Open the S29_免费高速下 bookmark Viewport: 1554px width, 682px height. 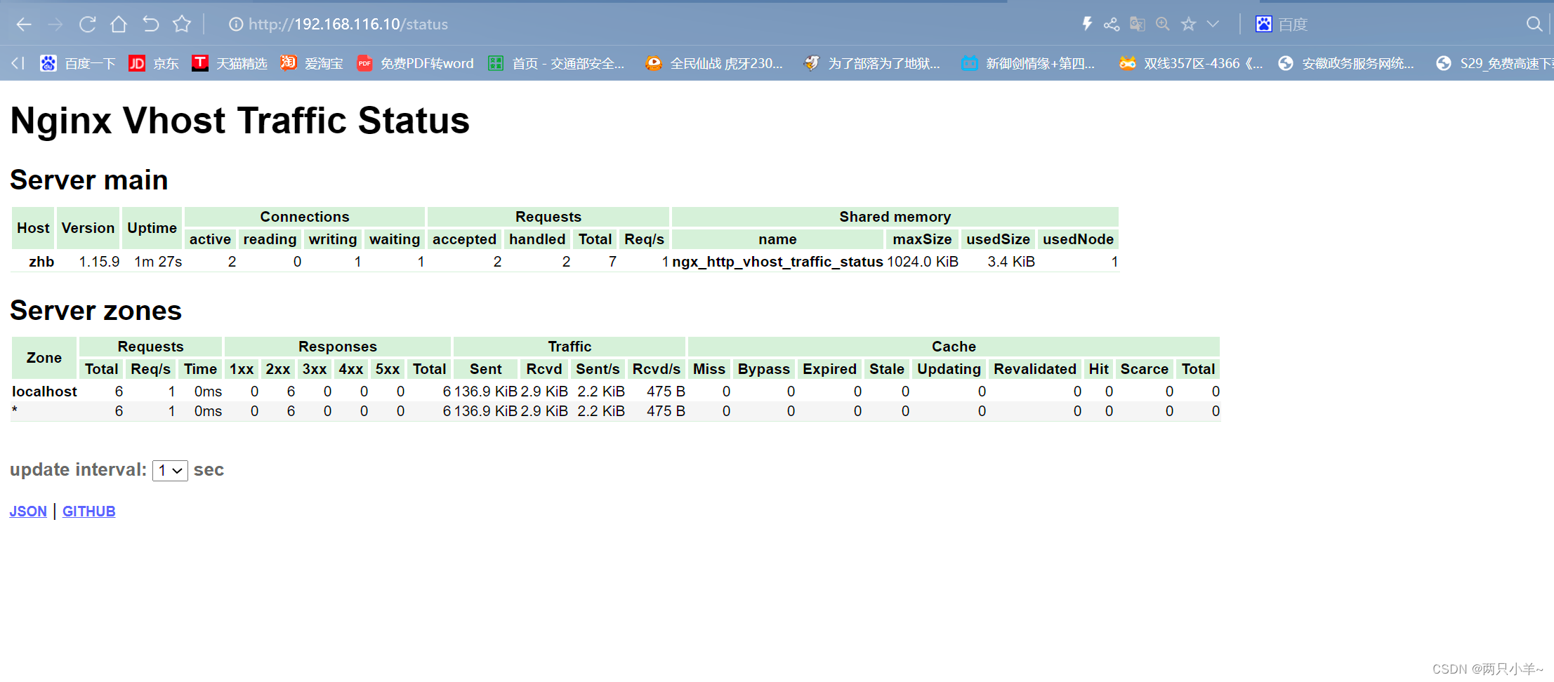(1494, 63)
